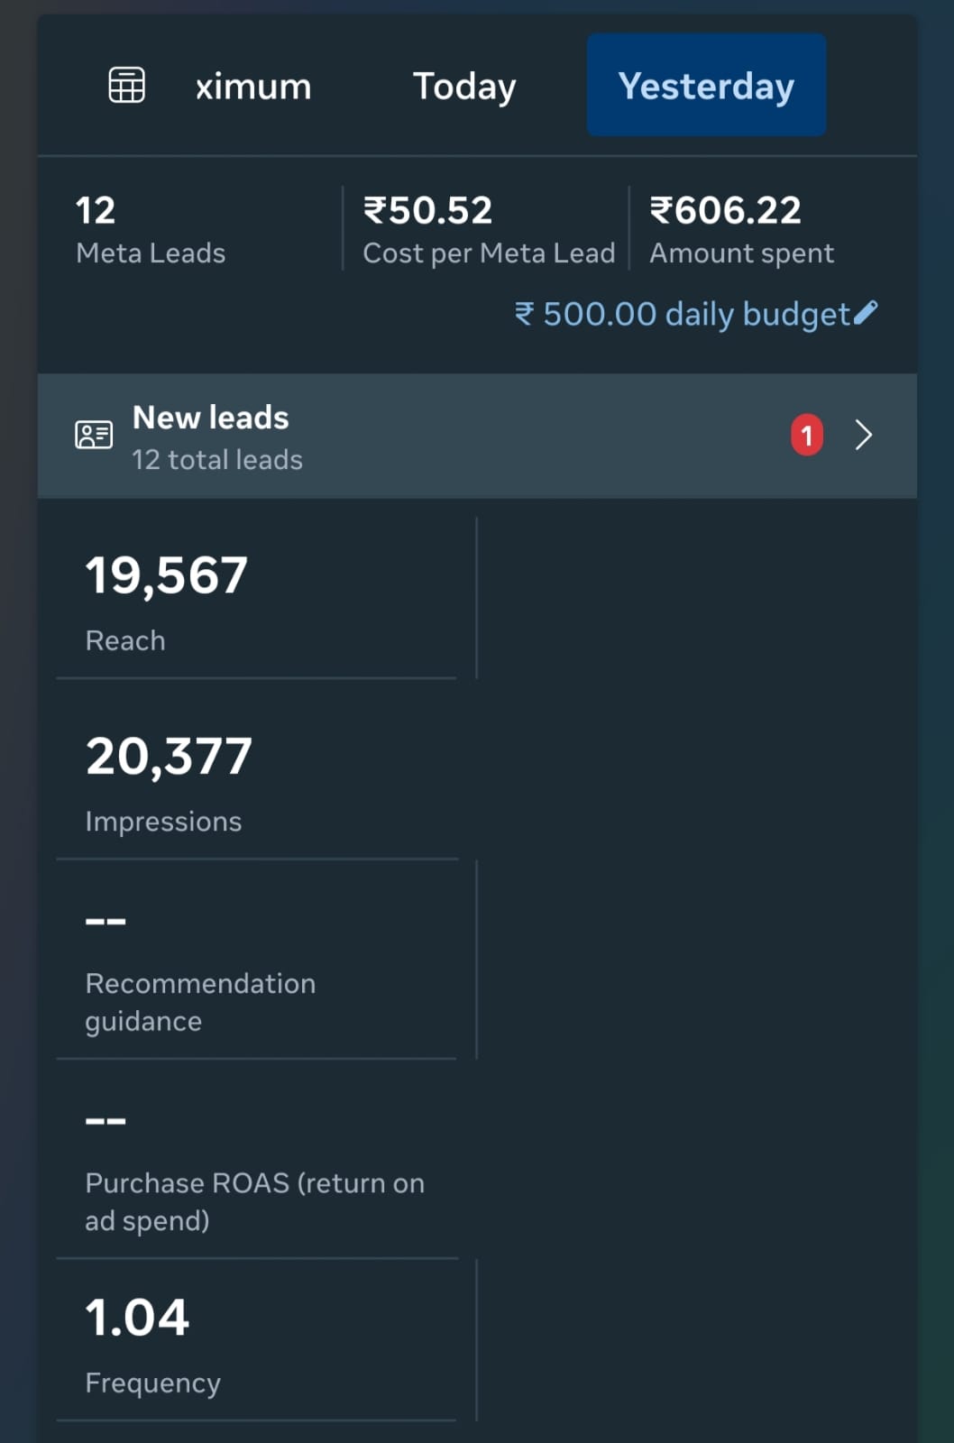
Task: Click the 12 total leads subtitle
Action: tap(217, 460)
